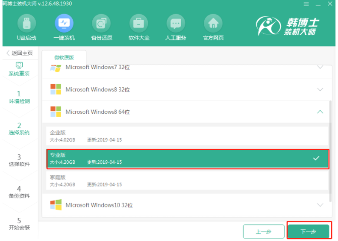Click step 3 选择软件 in sidebar
The image size is (338, 241).
(x=19, y=160)
